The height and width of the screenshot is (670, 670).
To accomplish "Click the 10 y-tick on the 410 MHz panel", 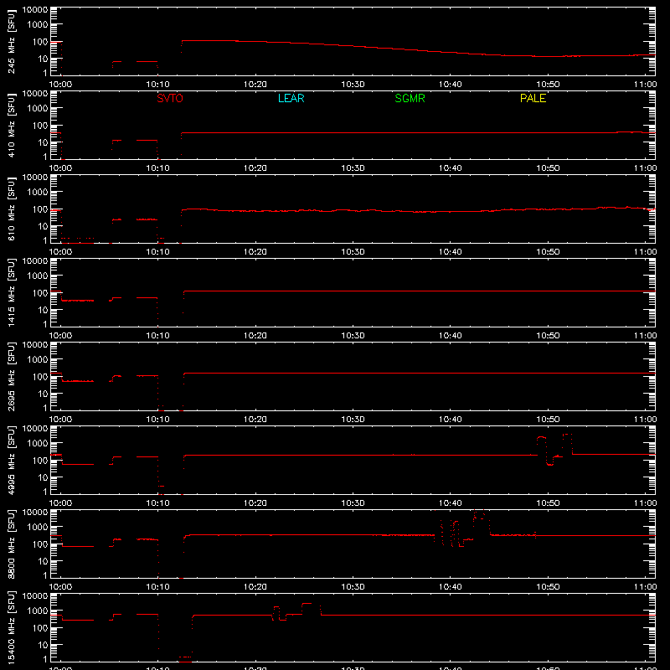I will pos(44,142).
